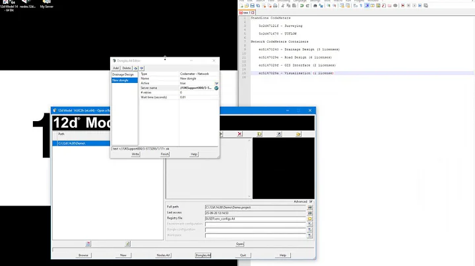Click Help button at bottom of 12d Model

282,255
